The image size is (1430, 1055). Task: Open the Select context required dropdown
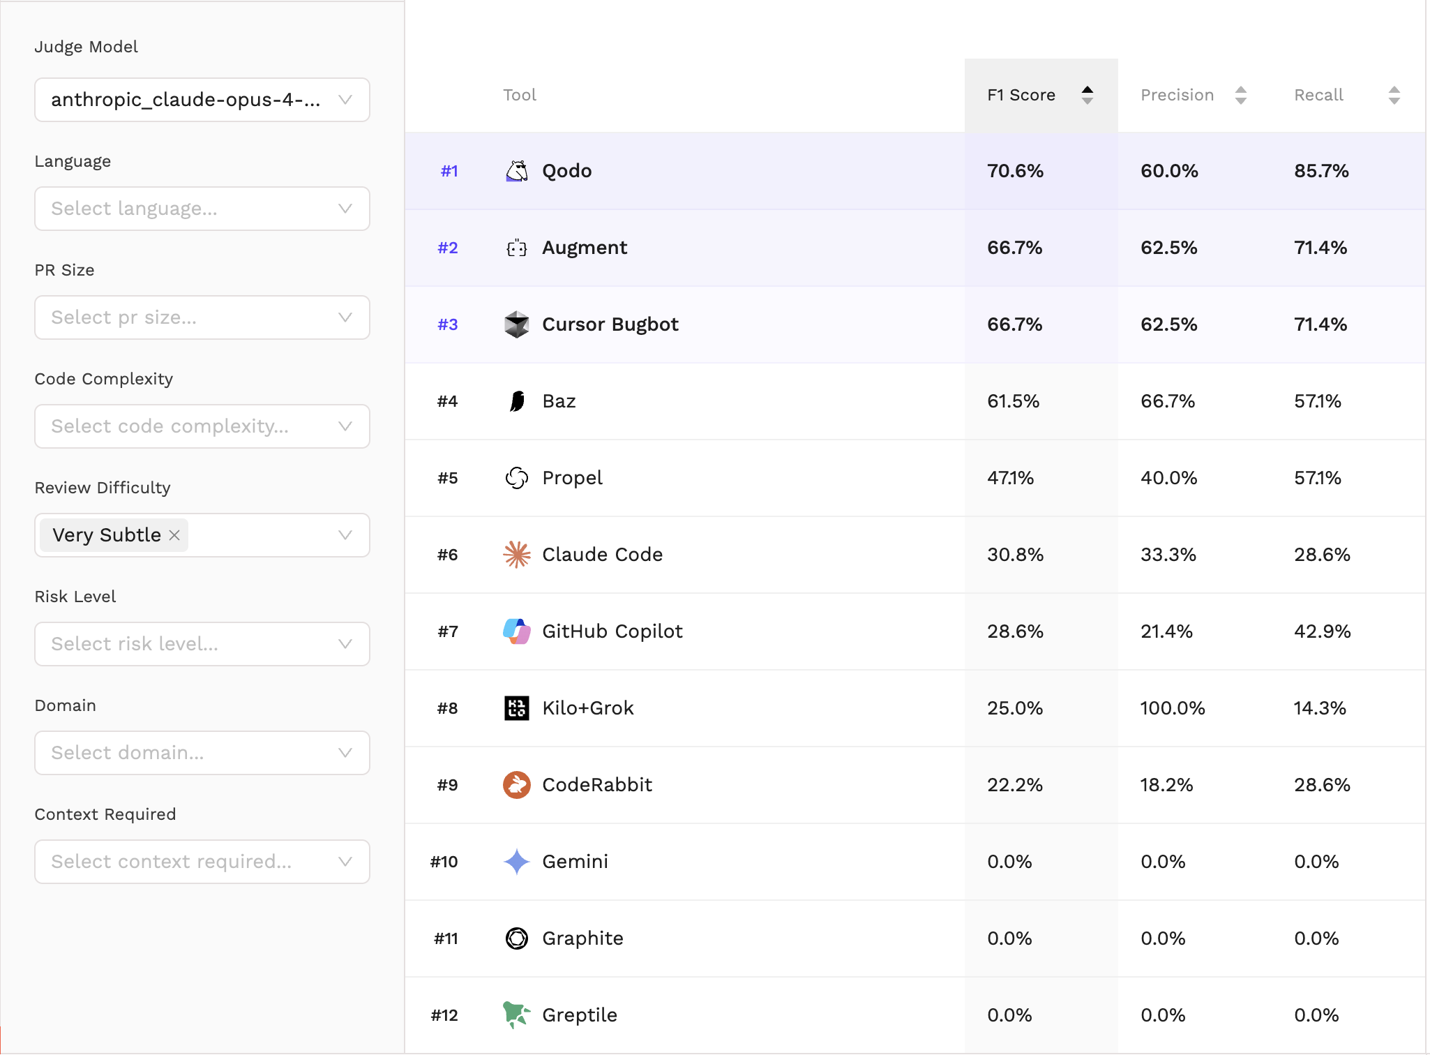click(x=202, y=862)
